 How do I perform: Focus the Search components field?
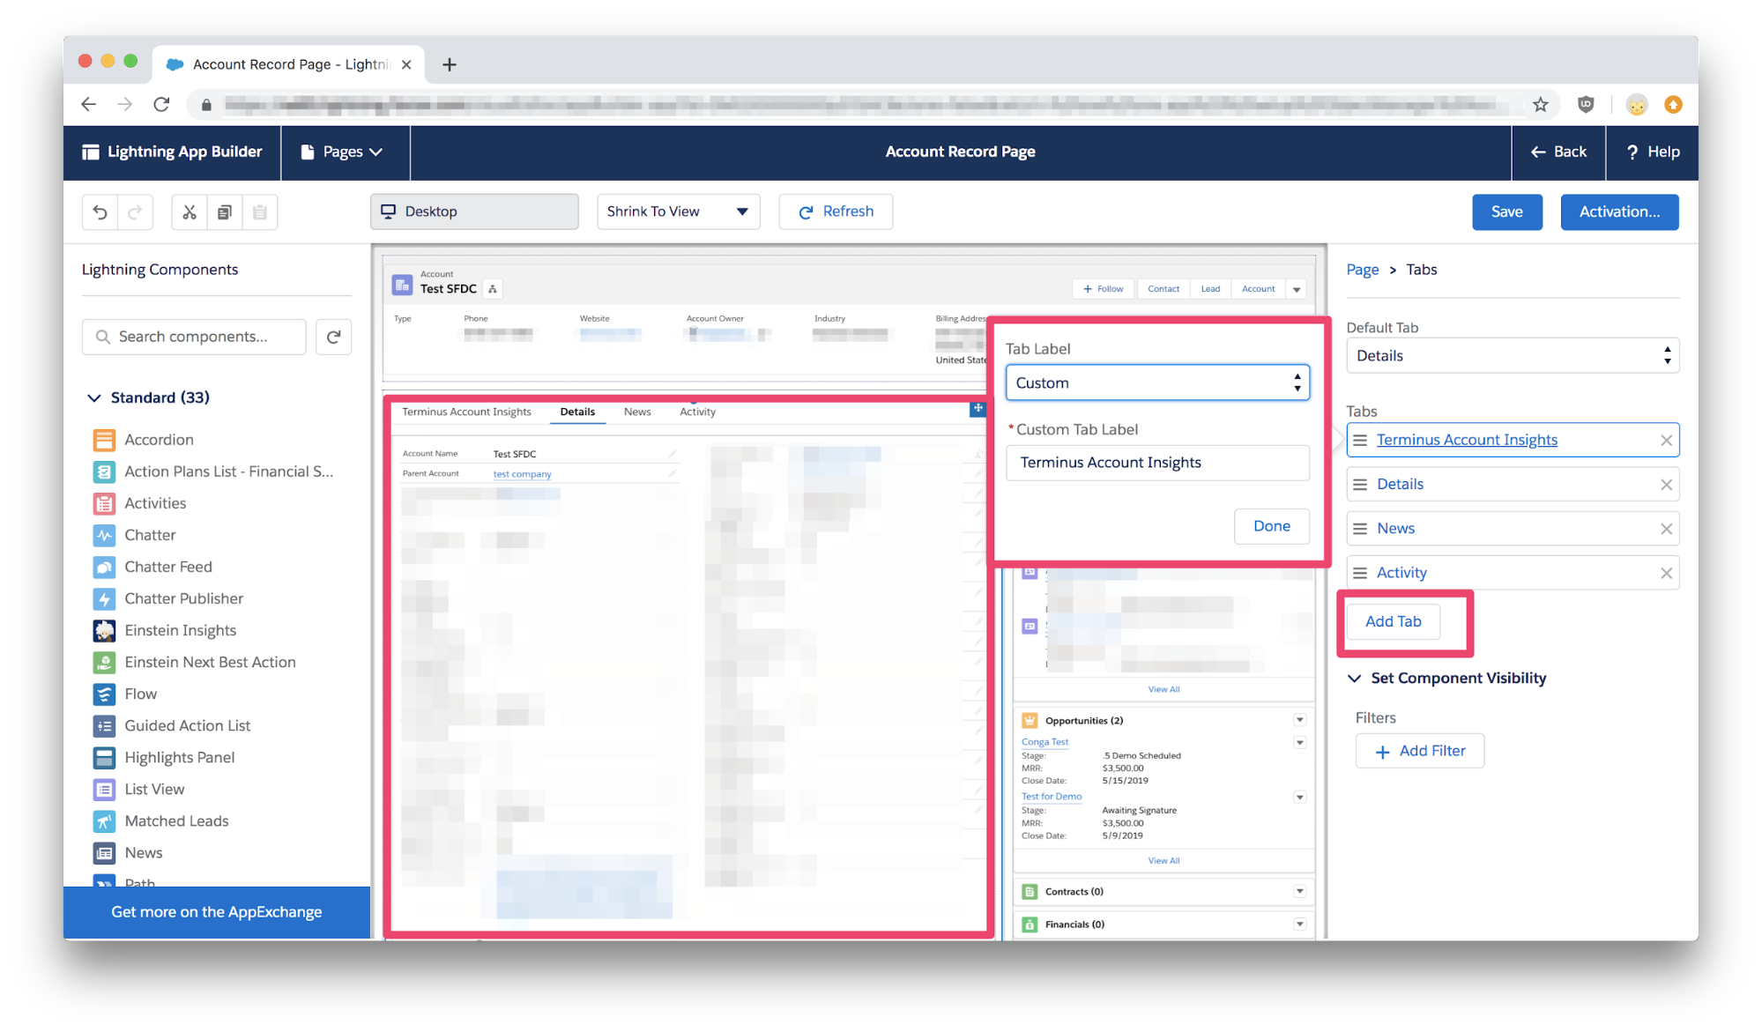(x=194, y=337)
